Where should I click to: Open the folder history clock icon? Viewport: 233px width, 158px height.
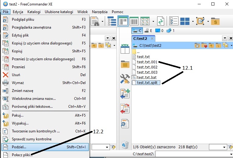coord(197,45)
